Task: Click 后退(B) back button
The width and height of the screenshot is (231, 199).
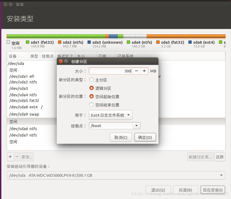Action: click(185, 190)
